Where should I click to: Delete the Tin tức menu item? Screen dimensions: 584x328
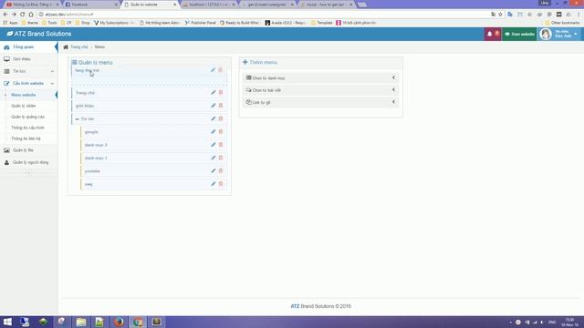(221, 118)
